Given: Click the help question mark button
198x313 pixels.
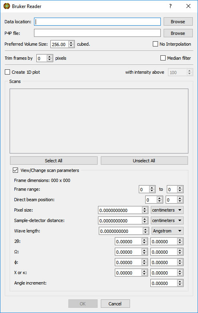Looking at the screenshot, I should 170,6.
